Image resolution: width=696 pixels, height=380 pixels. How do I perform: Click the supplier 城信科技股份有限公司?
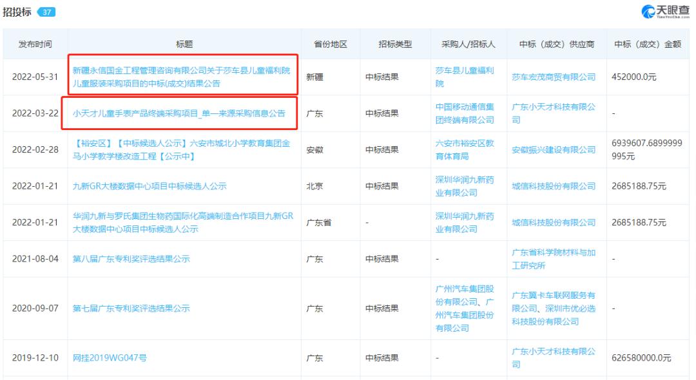(x=553, y=186)
